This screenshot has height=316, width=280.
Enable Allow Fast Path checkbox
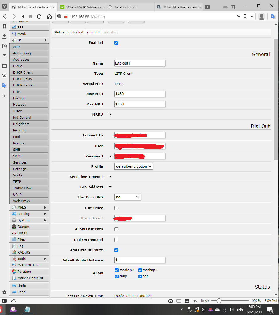(x=116, y=229)
